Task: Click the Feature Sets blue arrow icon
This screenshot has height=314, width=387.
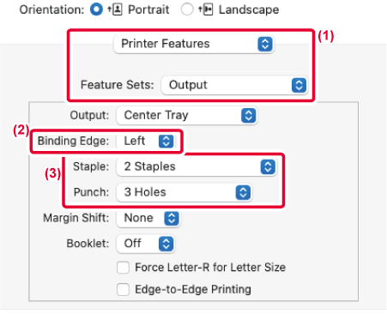Action: (x=299, y=85)
